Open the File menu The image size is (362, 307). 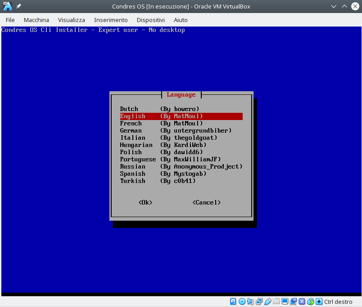pos(10,20)
